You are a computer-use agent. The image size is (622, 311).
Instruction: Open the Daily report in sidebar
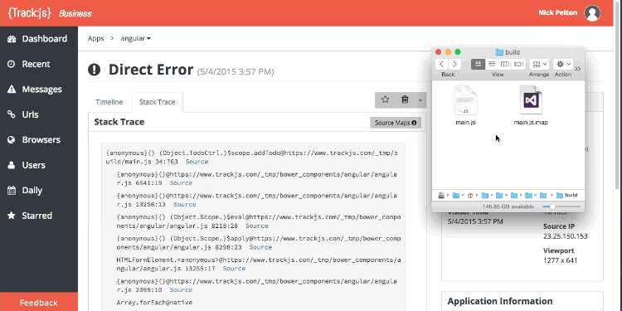pos(39,191)
